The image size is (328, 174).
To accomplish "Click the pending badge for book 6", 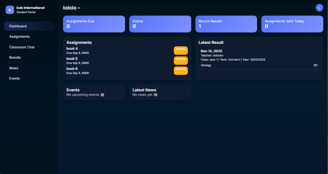I will tap(181, 71).
